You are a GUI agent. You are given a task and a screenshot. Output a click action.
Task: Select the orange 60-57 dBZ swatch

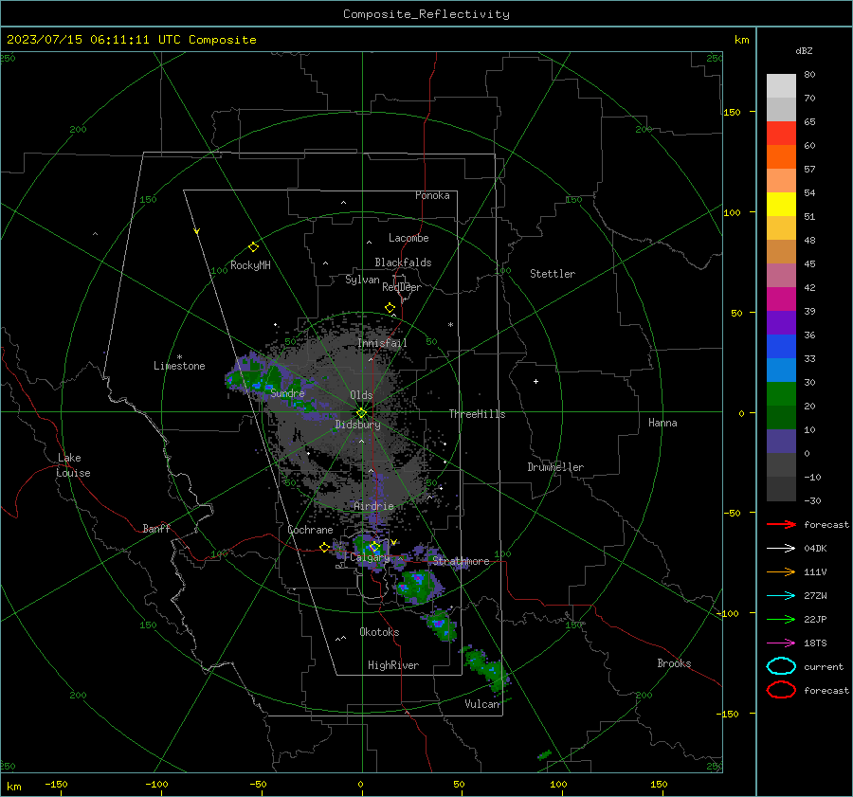[x=781, y=157]
